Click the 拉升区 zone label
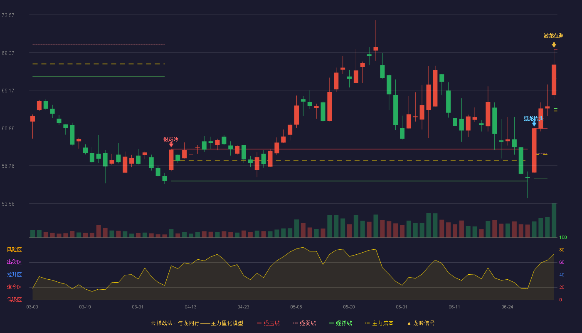This screenshot has height=333, width=582. click(x=14, y=275)
